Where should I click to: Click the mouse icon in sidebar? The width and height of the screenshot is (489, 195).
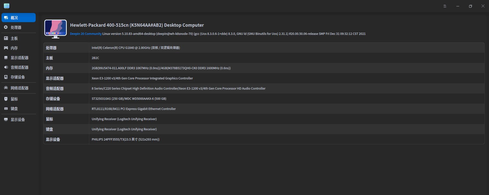point(6,99)
